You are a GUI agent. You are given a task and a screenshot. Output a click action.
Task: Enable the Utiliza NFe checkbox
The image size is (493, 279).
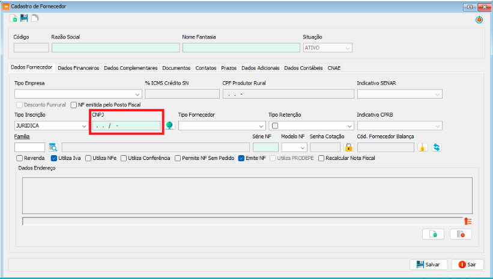click(88, 158)
